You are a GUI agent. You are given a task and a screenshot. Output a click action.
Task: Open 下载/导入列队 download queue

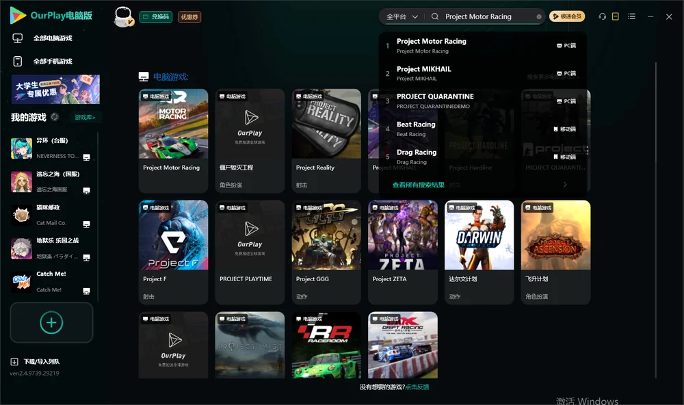tap(35, 362)
